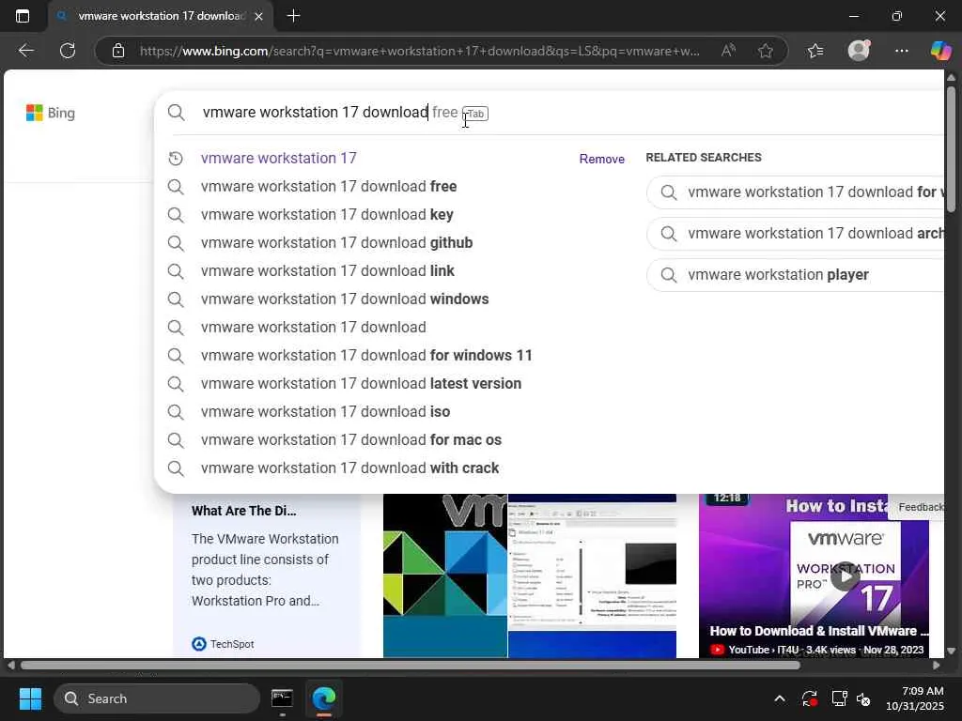Show hidden system tray icons chevron
The image size is (962, 721).
tap(779, 698)
